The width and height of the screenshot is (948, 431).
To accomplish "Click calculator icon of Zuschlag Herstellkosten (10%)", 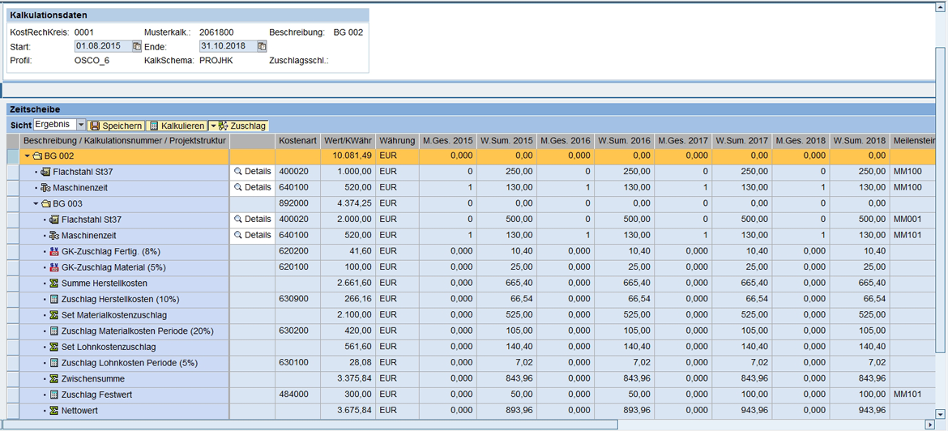I will pos(54,299).
